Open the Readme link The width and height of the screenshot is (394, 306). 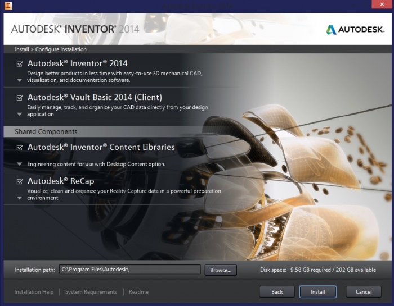(138, 292)
